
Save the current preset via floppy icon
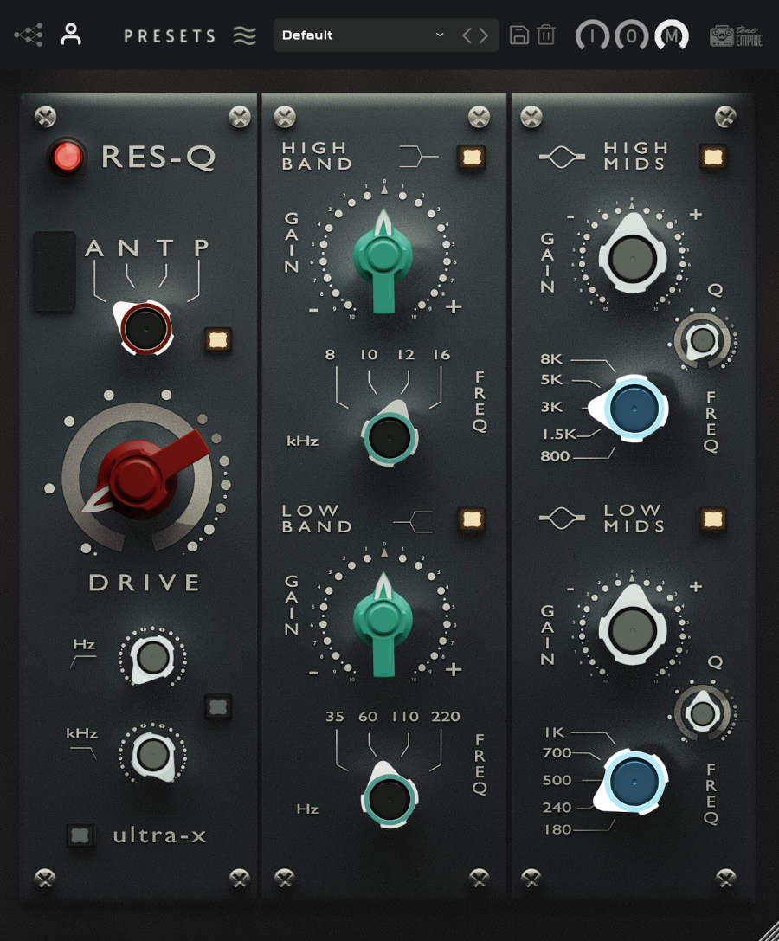click(519, 35)
